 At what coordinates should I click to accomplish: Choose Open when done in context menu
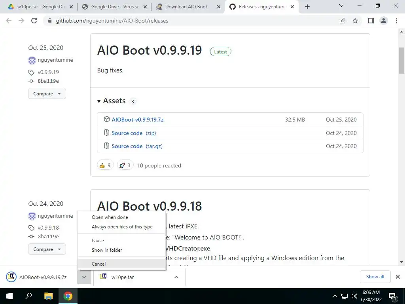pyautogui.click(x=122, y=217)
